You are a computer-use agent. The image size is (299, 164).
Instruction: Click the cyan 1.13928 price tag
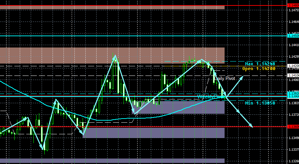tap(293, 93)
